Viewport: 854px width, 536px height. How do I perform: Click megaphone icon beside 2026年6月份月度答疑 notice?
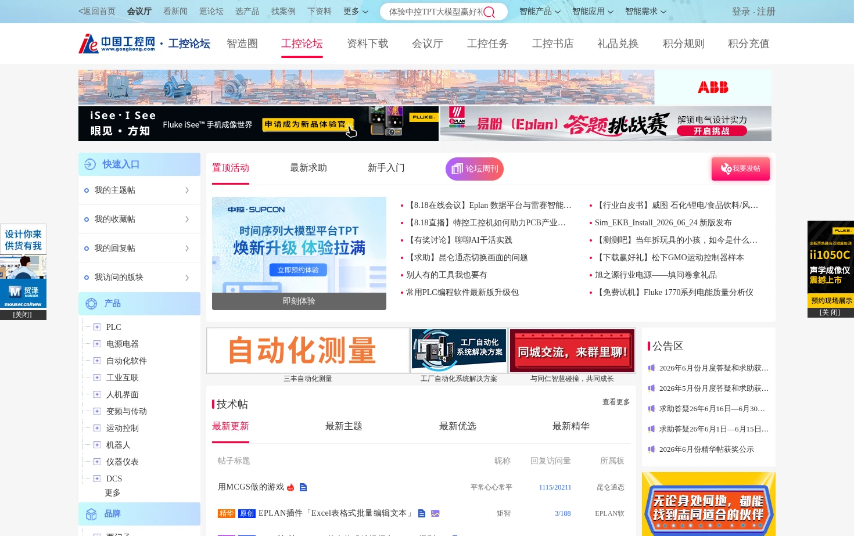click(x=652, y=368)
